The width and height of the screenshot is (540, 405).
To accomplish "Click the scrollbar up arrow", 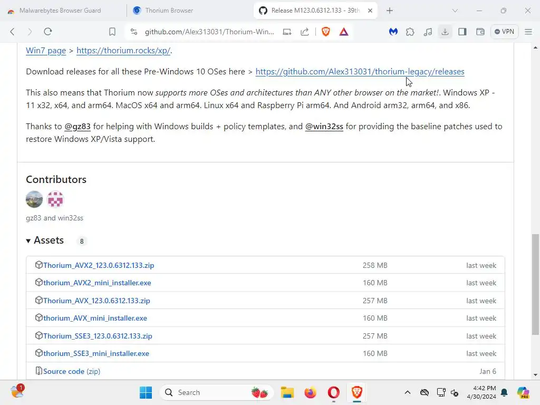I will [x=535, y=47].
